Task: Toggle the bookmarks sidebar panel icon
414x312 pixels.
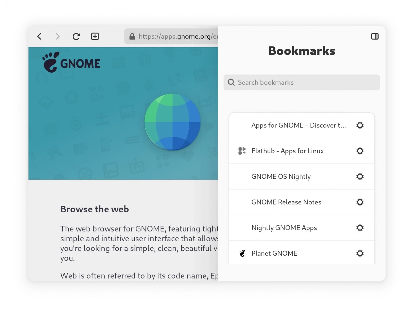Action: (x=375, y=36)
